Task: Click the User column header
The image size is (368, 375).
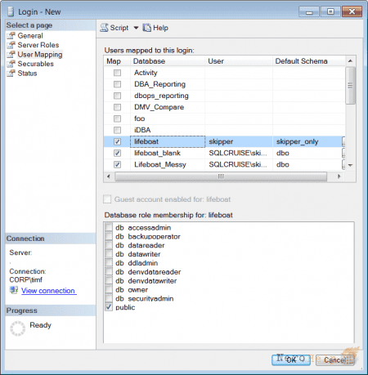Action: (x=239, y=61)
